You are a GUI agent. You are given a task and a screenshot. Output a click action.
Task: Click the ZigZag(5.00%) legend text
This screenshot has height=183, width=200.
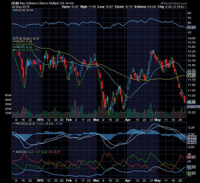tap(25, 44)
